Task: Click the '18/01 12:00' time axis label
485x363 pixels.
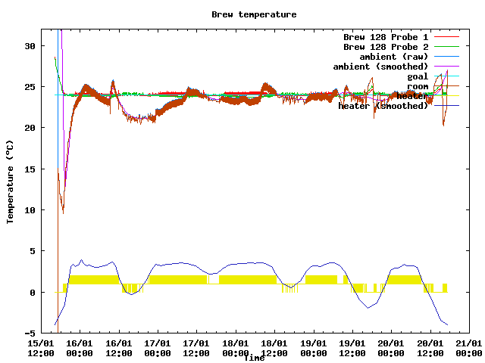Action: tap(274, 348)
